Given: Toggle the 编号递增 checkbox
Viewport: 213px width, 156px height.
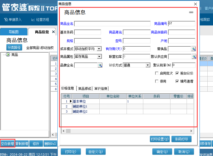Looking at the screenshot, I should (177, 81).
